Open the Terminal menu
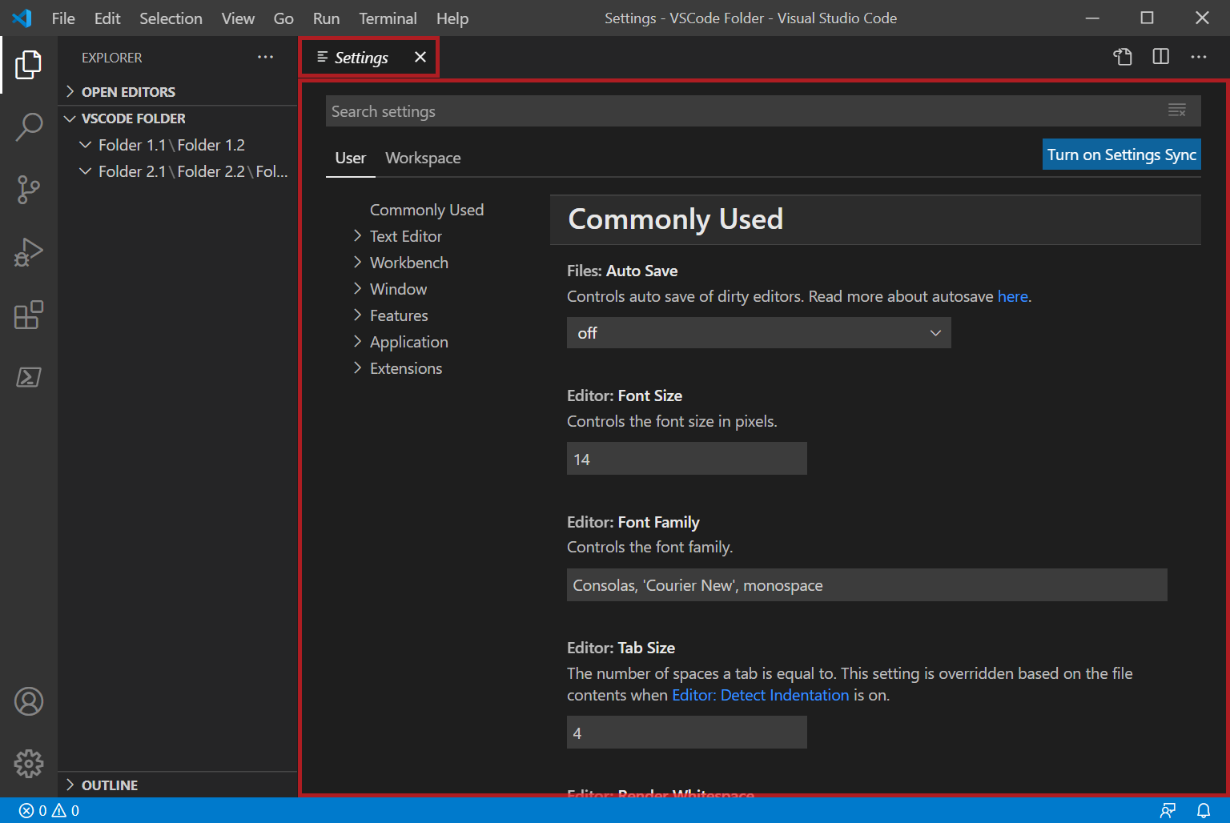Image resolution: width=1230 pixels, height=823 pixels. [x=388, y=18]
